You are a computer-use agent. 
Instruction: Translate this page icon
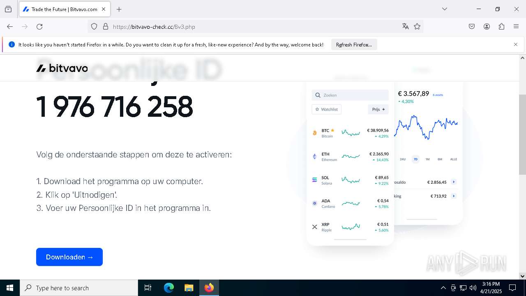click(406, 26)
